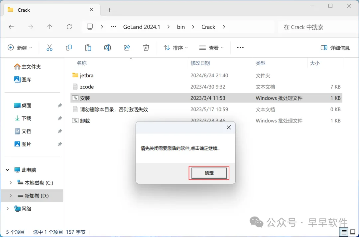The width and height of the screenshot is (359, 237).
Task: Open 文档 documents in the sidebar
Action: pyautogui.click(x=23, y=131)
